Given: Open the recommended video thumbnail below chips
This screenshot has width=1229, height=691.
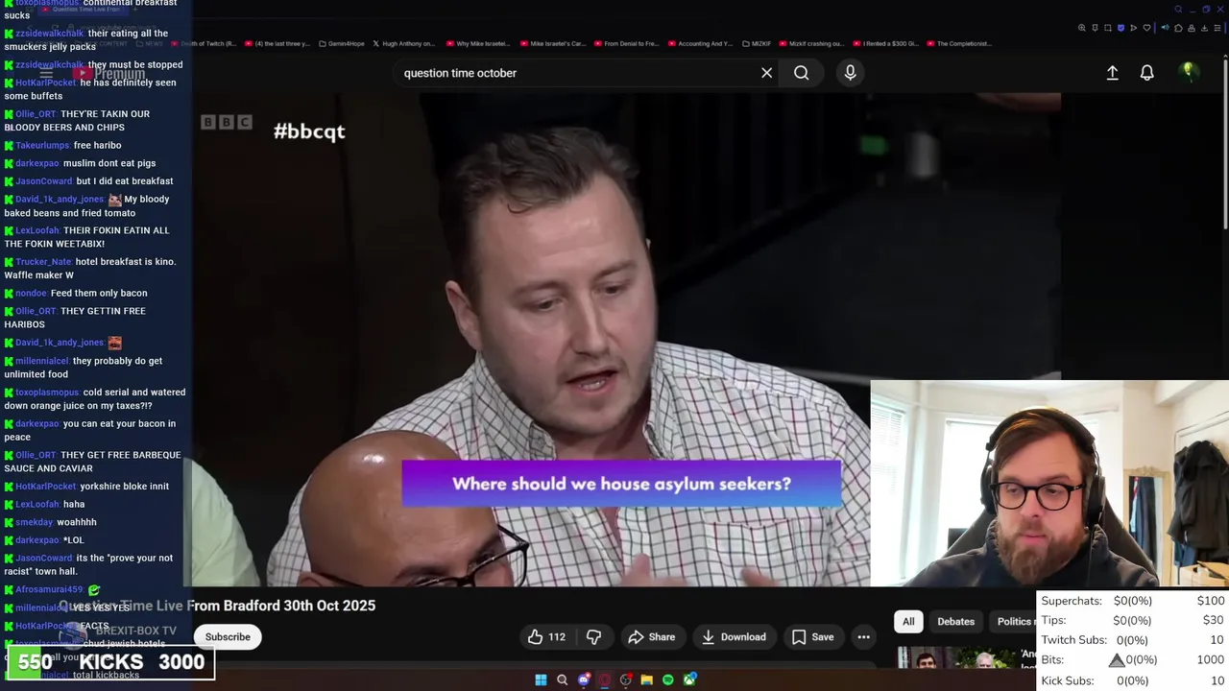Looking at the screenshot, I should (x=965, y=658).
